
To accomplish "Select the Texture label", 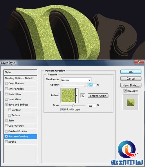I will pyautogui.click(x=16, y=115).
